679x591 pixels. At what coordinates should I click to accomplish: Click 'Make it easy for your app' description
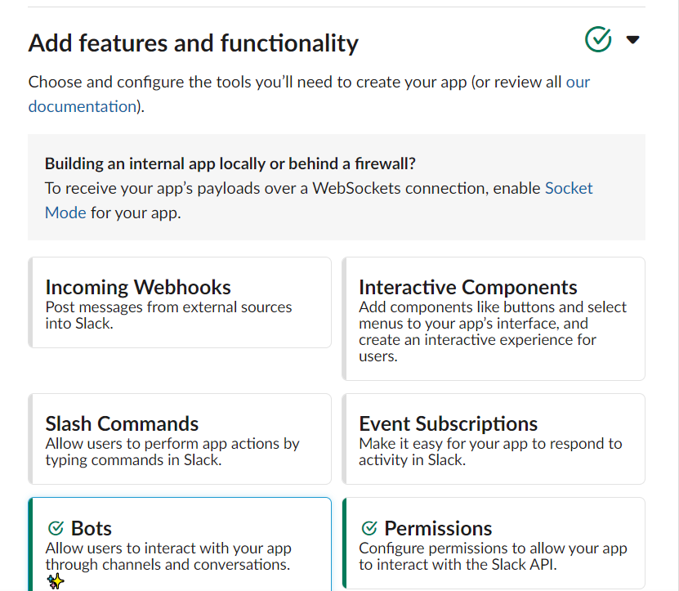[x=490, y=451]
